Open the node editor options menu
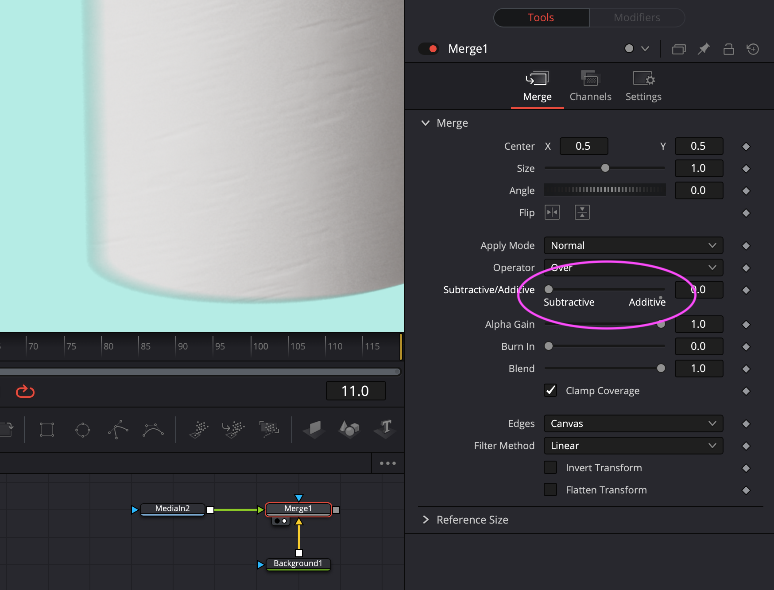Screen dimensions: 774x590 388,463
